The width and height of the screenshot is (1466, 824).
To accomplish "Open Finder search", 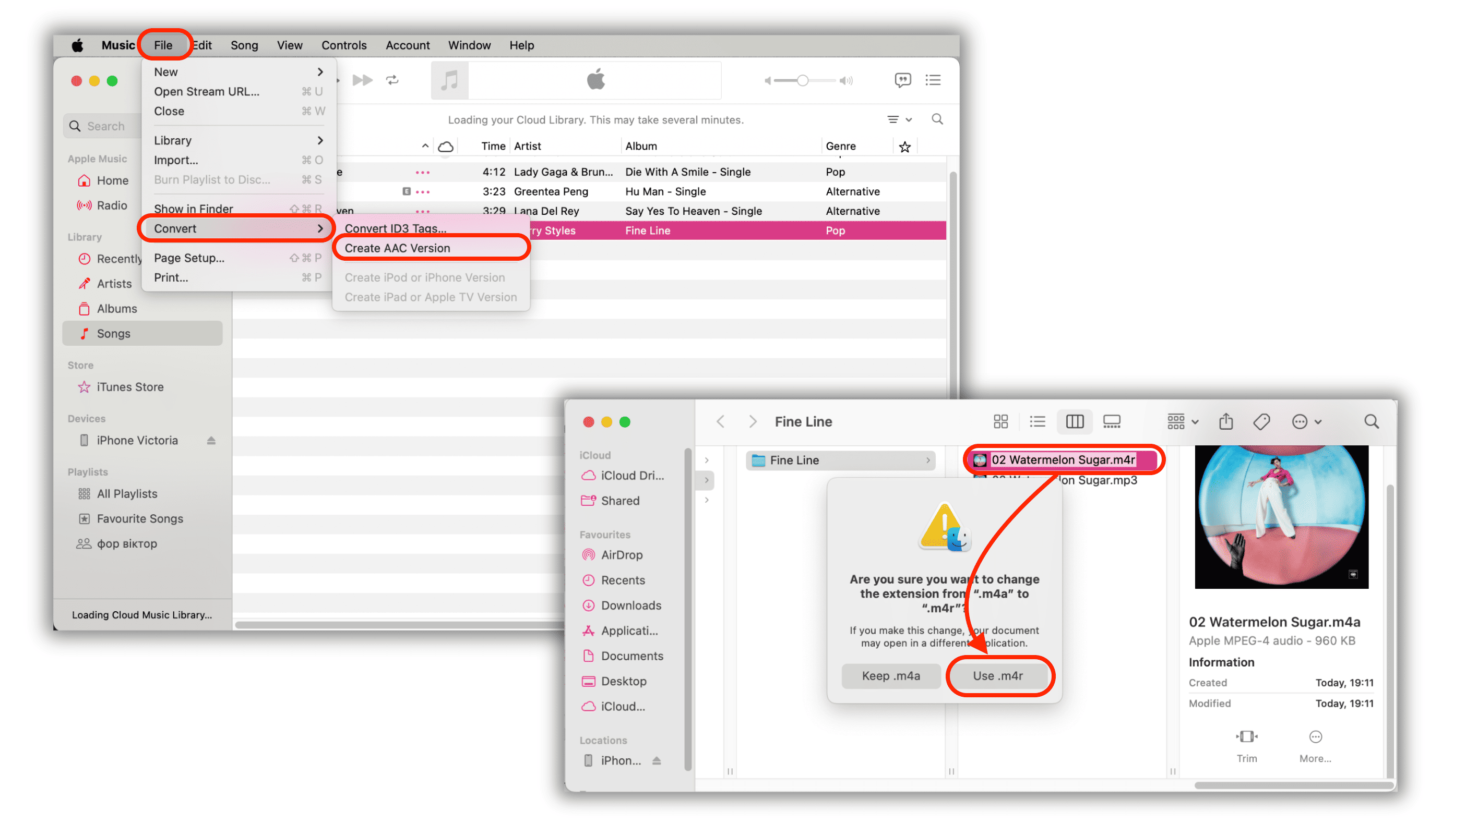I will tap(1372, 421).
